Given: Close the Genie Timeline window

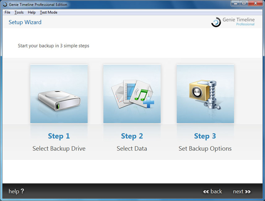Looking at the screenshot, I should (x=255, y=3).
